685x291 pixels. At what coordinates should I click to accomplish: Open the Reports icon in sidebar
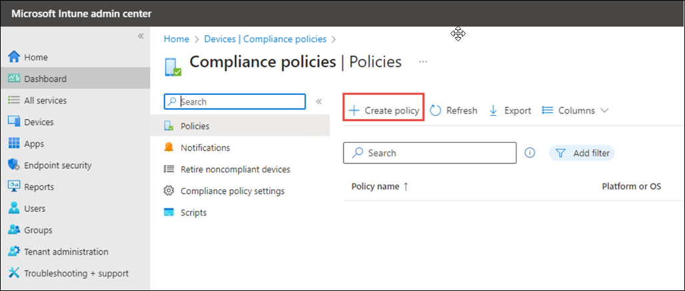[x=13, y=187]
